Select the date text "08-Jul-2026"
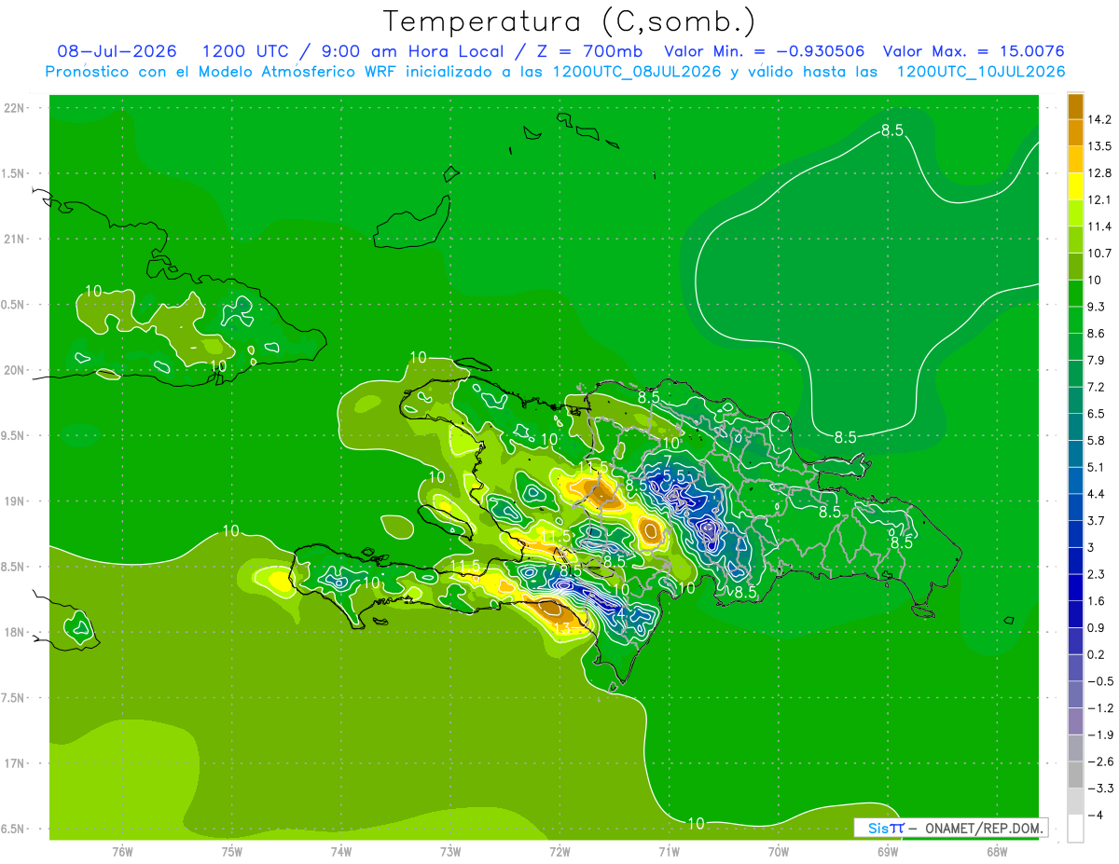Image resolution: width=1119 pixels, height=864 pixels. pyautogui.click(x=117, y=51)
